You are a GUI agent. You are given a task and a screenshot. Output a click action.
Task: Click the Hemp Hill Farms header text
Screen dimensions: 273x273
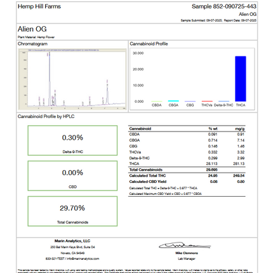click(x=39, y=6)
